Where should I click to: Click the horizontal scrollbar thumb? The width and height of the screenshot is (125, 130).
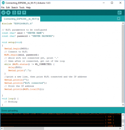(x=24, y=129)
